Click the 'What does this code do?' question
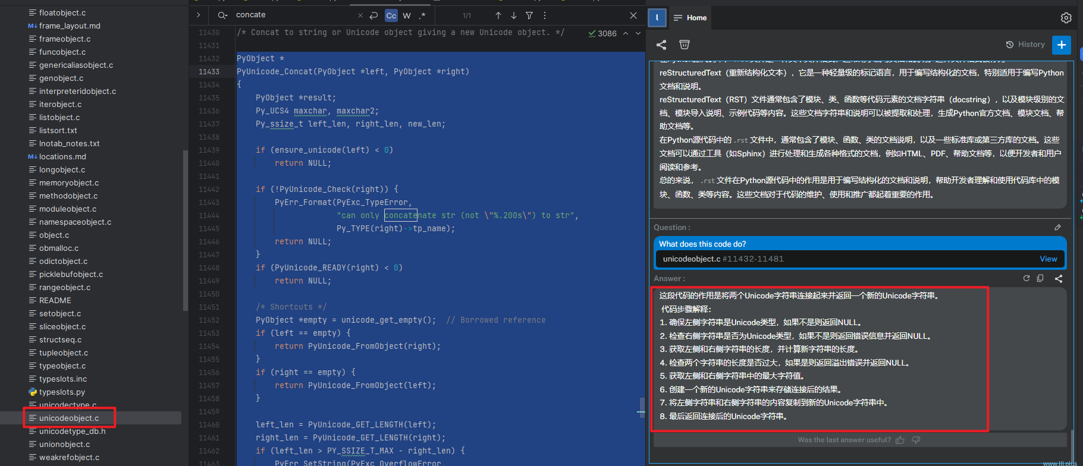 click(702, 244)
